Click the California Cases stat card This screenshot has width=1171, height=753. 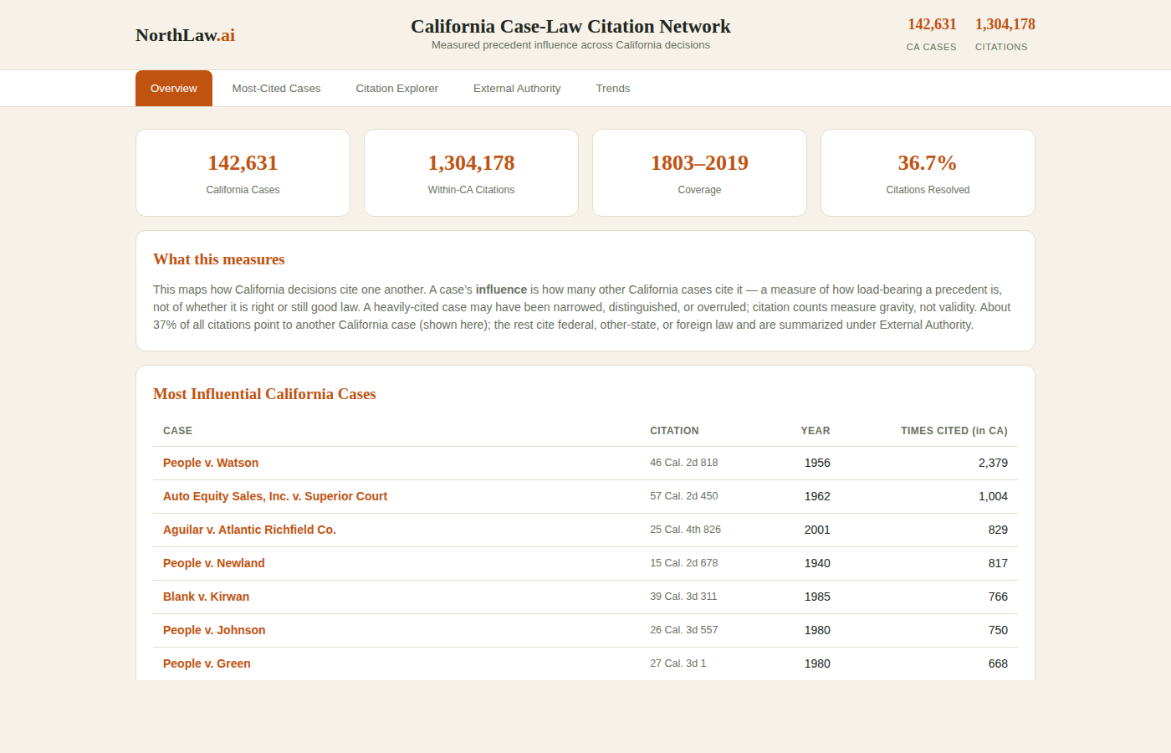[x=243, y=173]
